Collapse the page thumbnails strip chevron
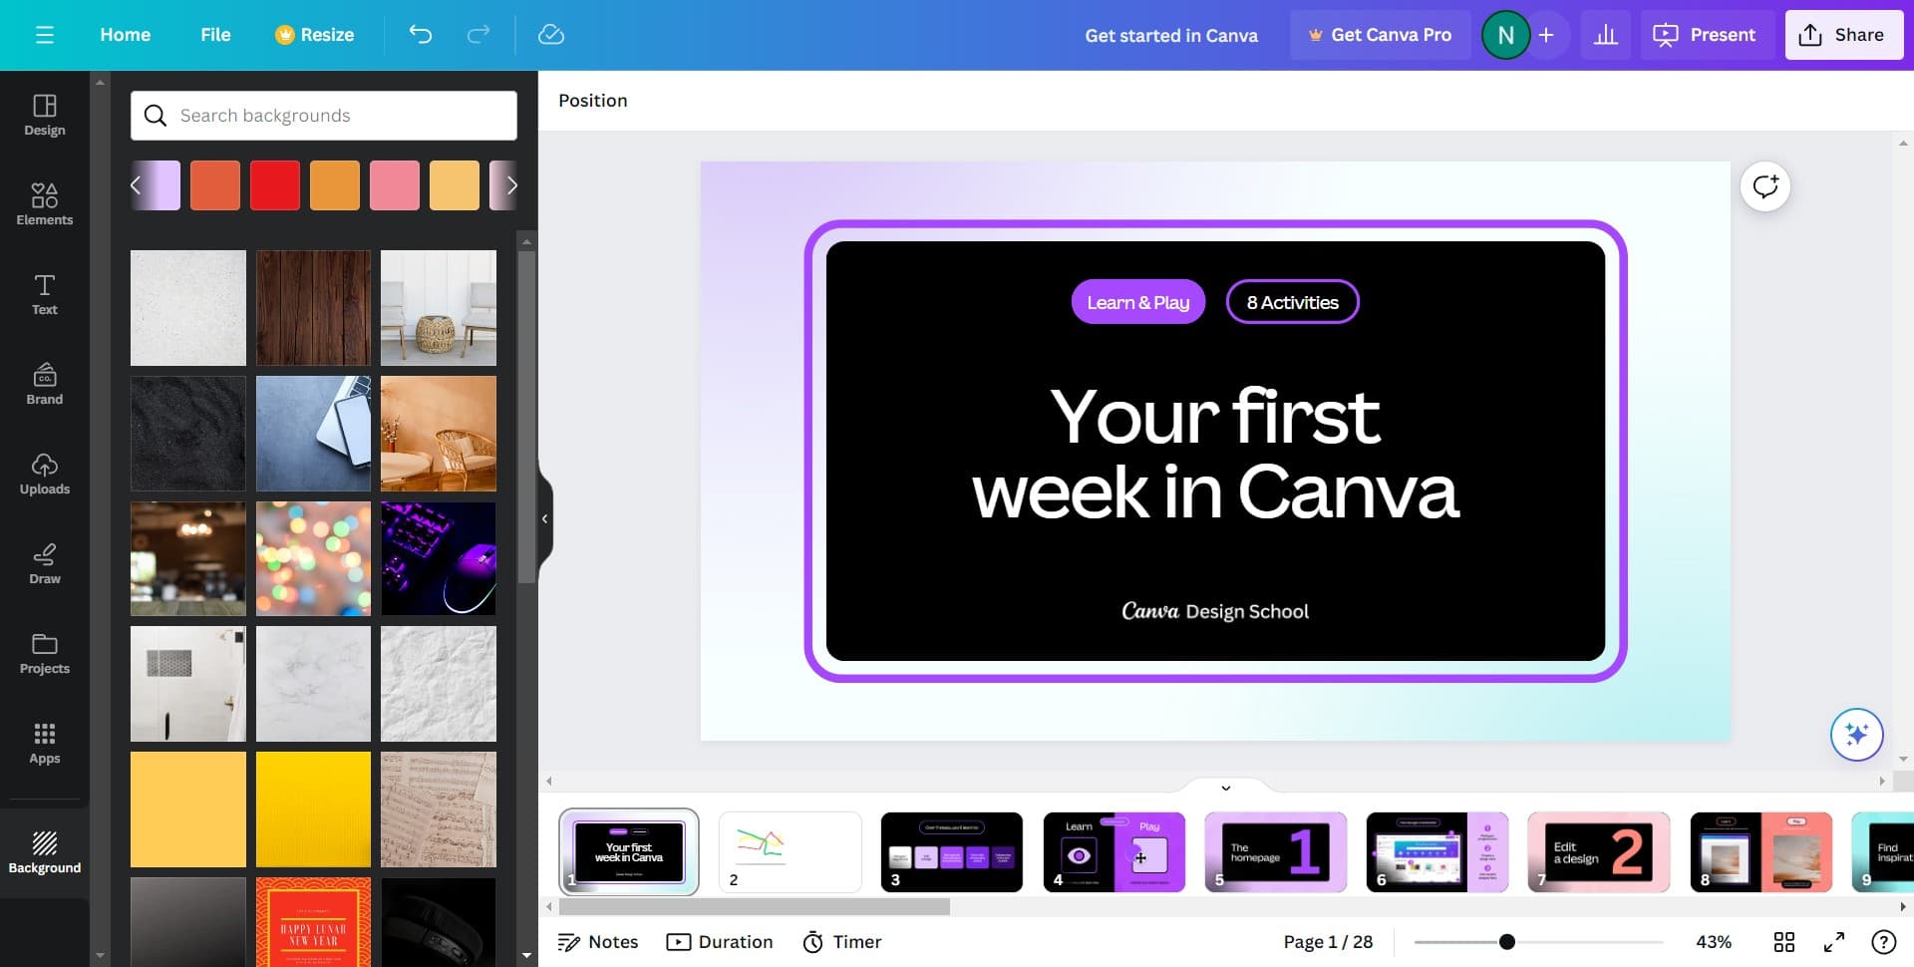1914x967 pixels. (1226, 788)
